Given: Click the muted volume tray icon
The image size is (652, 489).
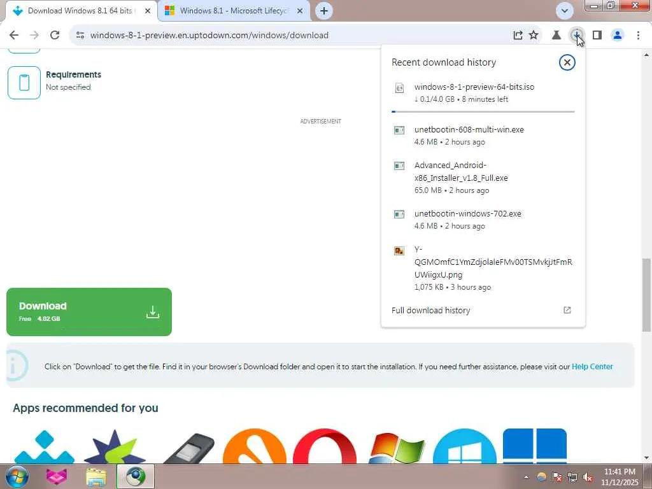Looking at the screenshot, I should (588, 477).
